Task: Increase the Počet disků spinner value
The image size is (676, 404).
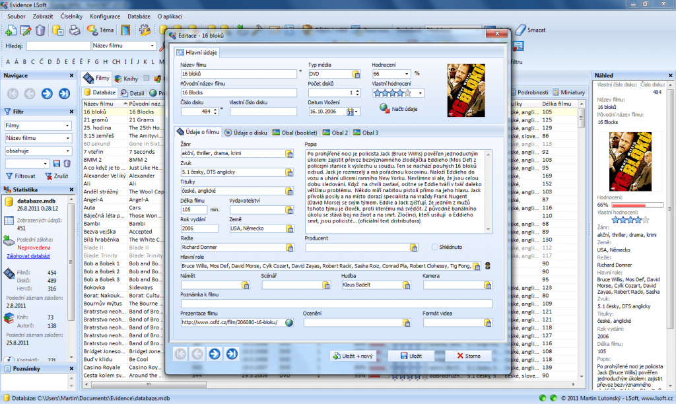Action: (358, 90)
